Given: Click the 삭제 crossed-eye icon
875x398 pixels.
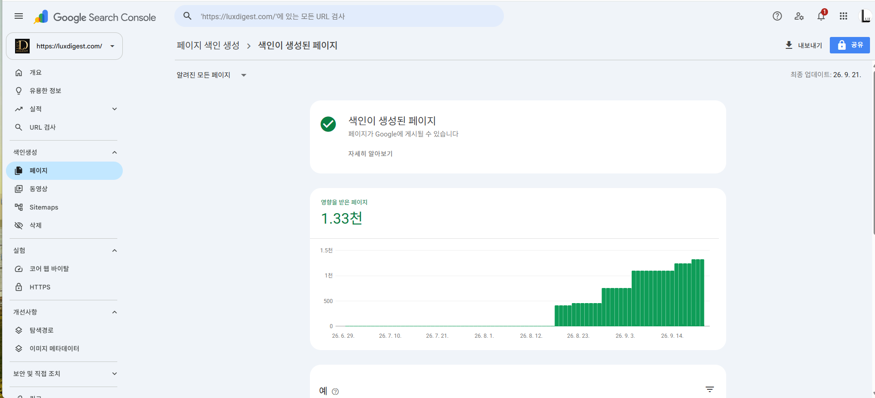Looking at the screenshot, I should pos(19,225).
